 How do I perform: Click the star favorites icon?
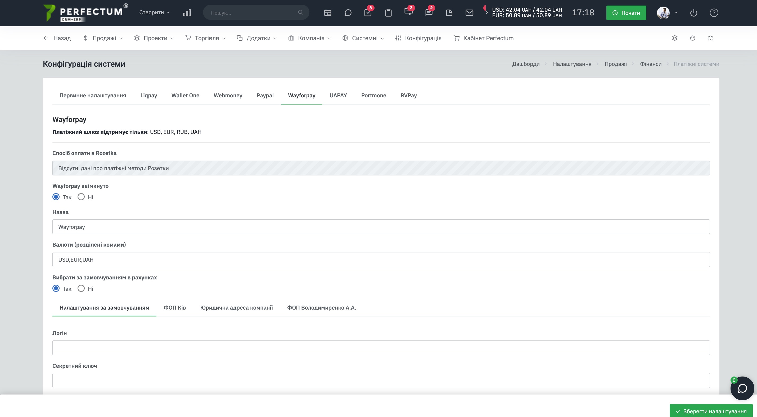point(711,38)
